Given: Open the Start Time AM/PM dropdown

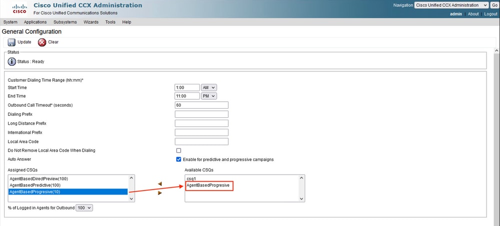Looking at the screenshot, I should click(x=209, y=87).
